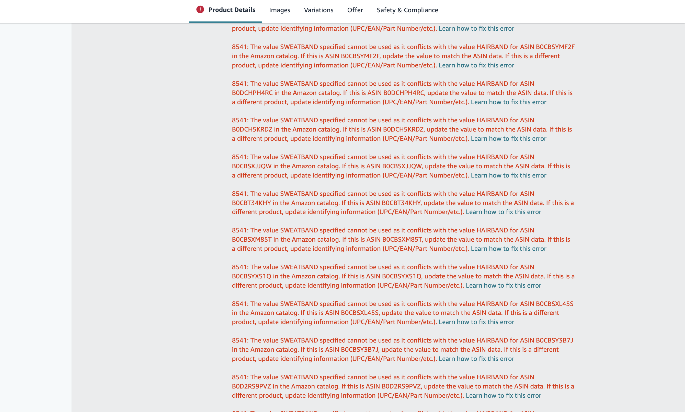Click the 8541 error text for B0CBT34KHY

coord(403,203)
